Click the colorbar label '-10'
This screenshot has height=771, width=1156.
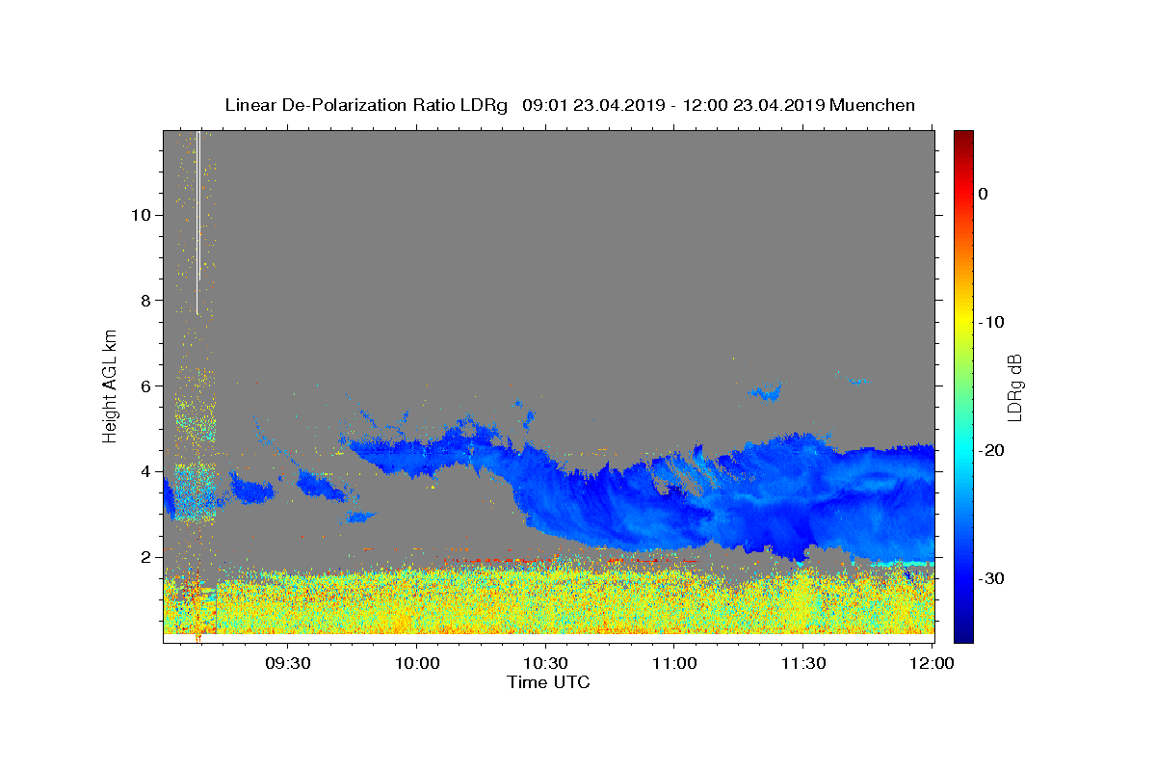click(x=991, y=322)
